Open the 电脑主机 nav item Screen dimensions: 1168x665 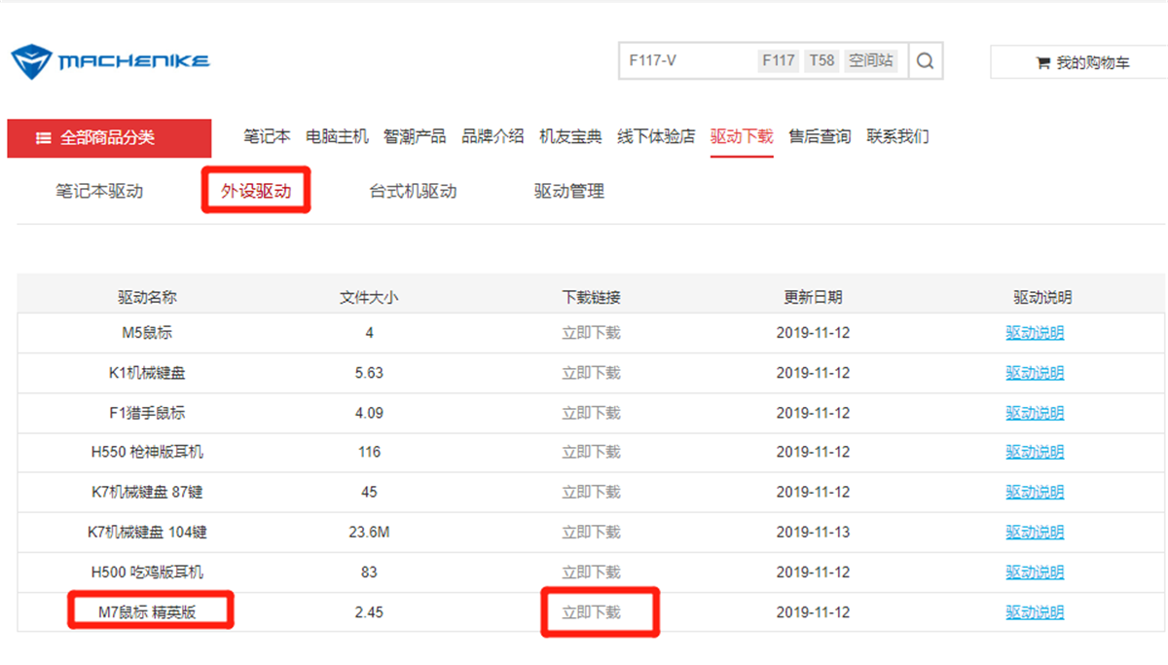pos(337,136)
